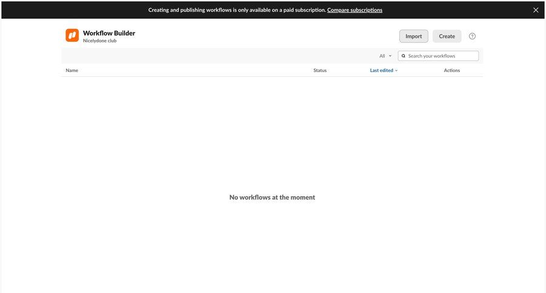Screen dimensions: 546x293
Task: Click the Import button
Action: click(x=413, y=36)
